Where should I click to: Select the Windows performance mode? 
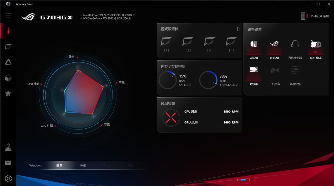36,165
